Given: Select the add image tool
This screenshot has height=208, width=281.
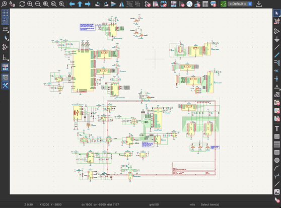Looking at the screenshot, I should point(276,192).
